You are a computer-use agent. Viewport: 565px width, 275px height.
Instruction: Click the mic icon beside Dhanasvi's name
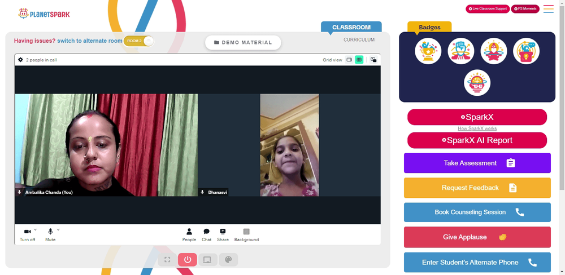tap(202, 192)
